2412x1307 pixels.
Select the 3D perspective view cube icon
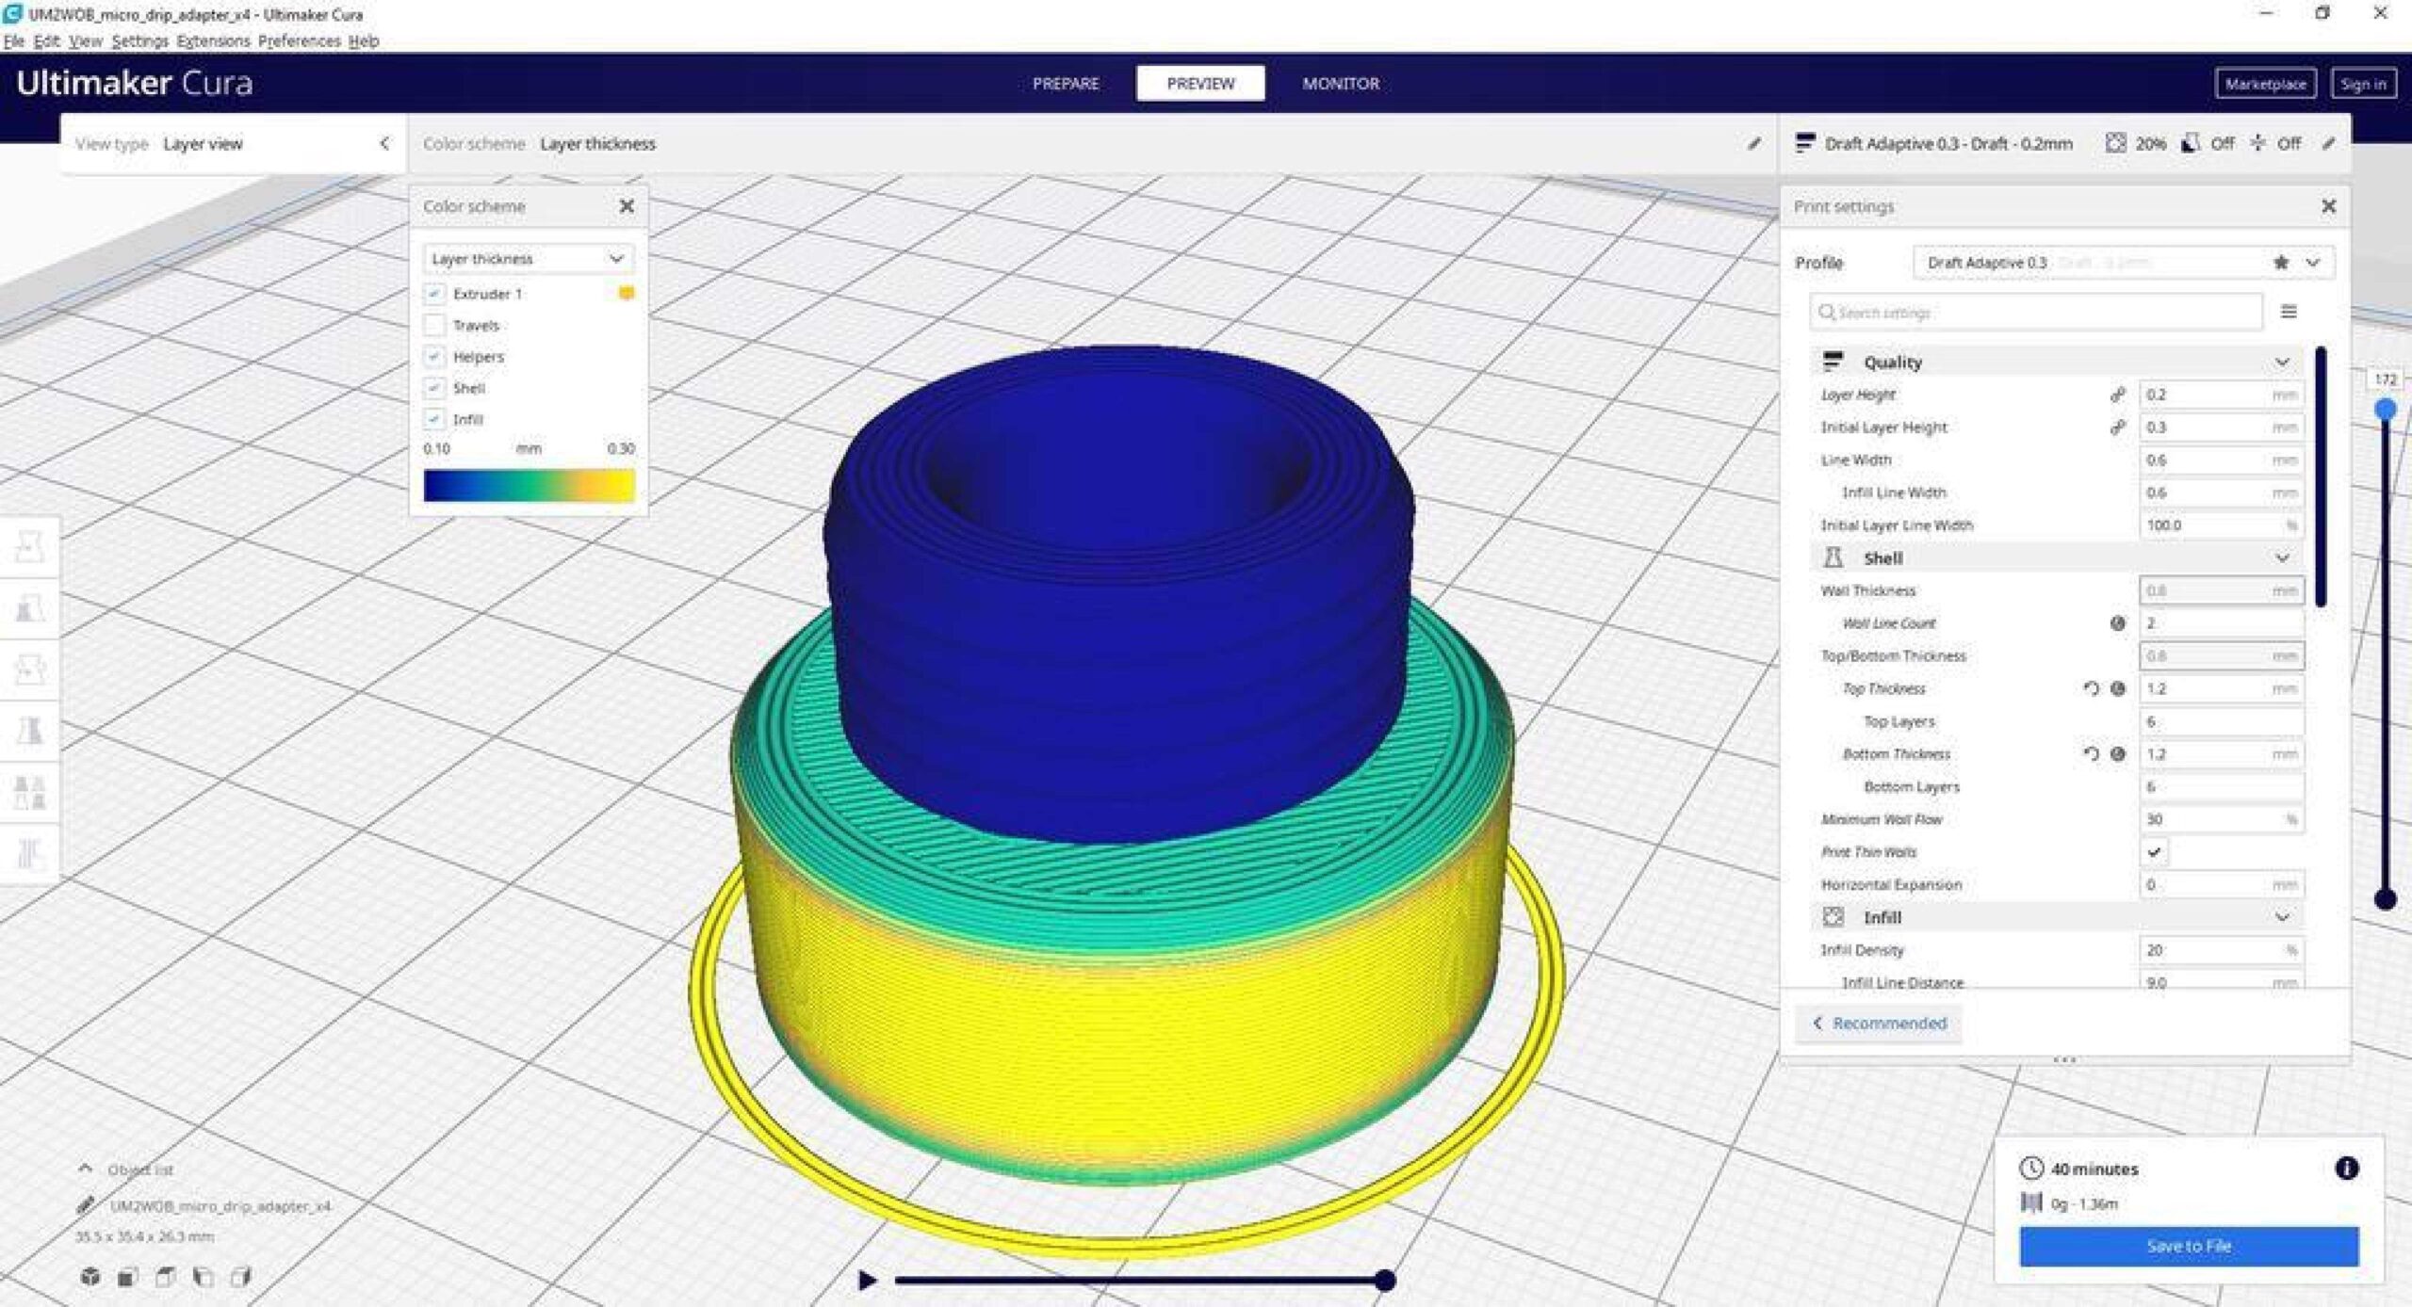(90, 1276)
